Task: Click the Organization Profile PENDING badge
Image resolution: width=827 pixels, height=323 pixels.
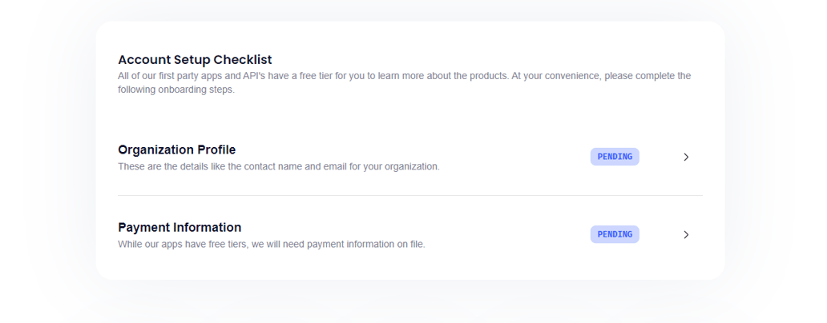Action: (x=615, y=157)
